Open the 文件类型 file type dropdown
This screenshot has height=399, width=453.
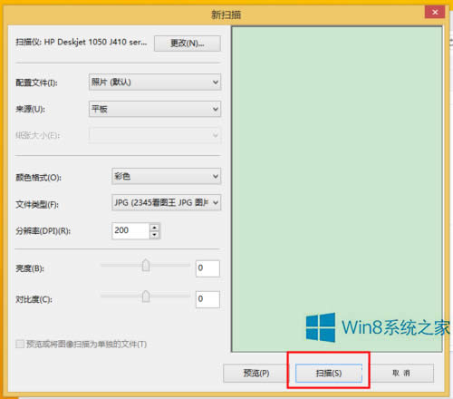point(166,202)
